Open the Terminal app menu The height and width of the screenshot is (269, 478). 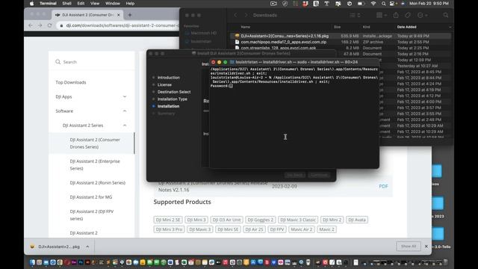point(48,4)
